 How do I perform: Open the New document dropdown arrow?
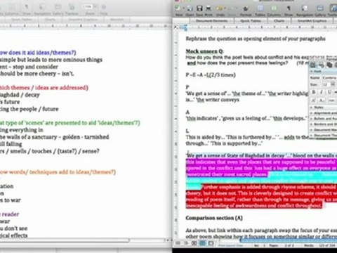(x=183, y=8)
